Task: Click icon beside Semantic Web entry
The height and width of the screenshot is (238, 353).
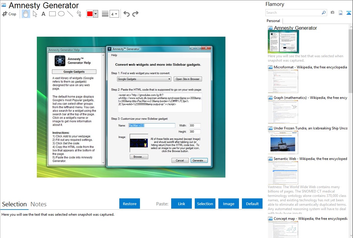Action: (270, 159)
